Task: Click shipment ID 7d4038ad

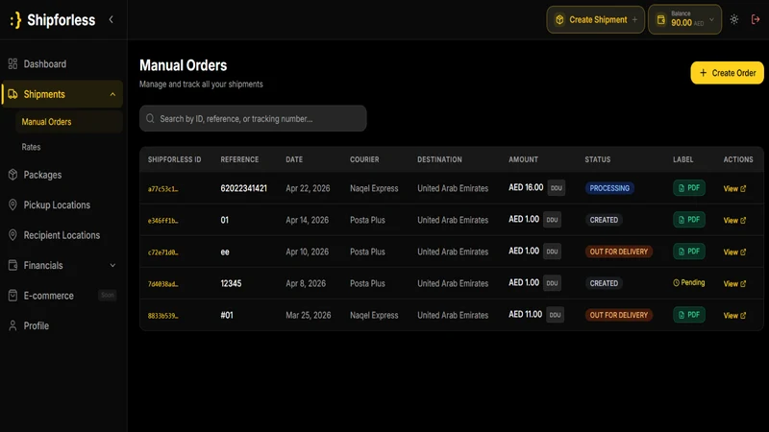Action: 162,284
